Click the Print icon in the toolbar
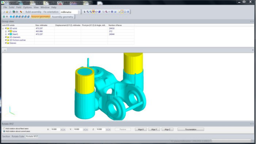The image size is (256, 144). tap(17, 12)
